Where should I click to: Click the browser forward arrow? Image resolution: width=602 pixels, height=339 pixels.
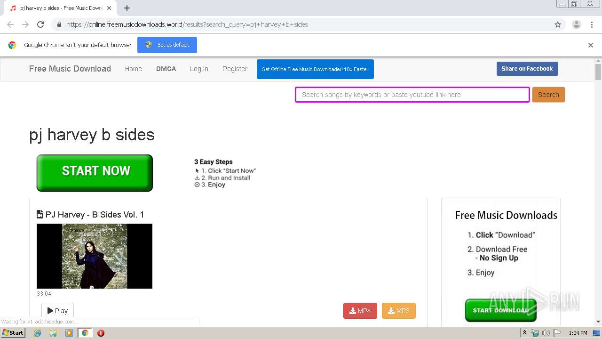[25, 24]
